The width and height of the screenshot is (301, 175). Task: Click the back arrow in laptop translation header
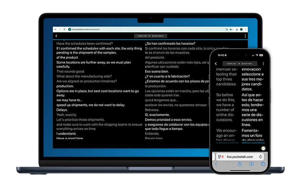pyautogui.click(x=56, y=36)
